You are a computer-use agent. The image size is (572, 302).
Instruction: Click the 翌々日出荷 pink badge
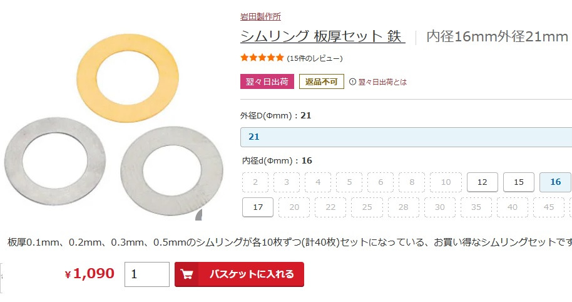click(267, 81)
